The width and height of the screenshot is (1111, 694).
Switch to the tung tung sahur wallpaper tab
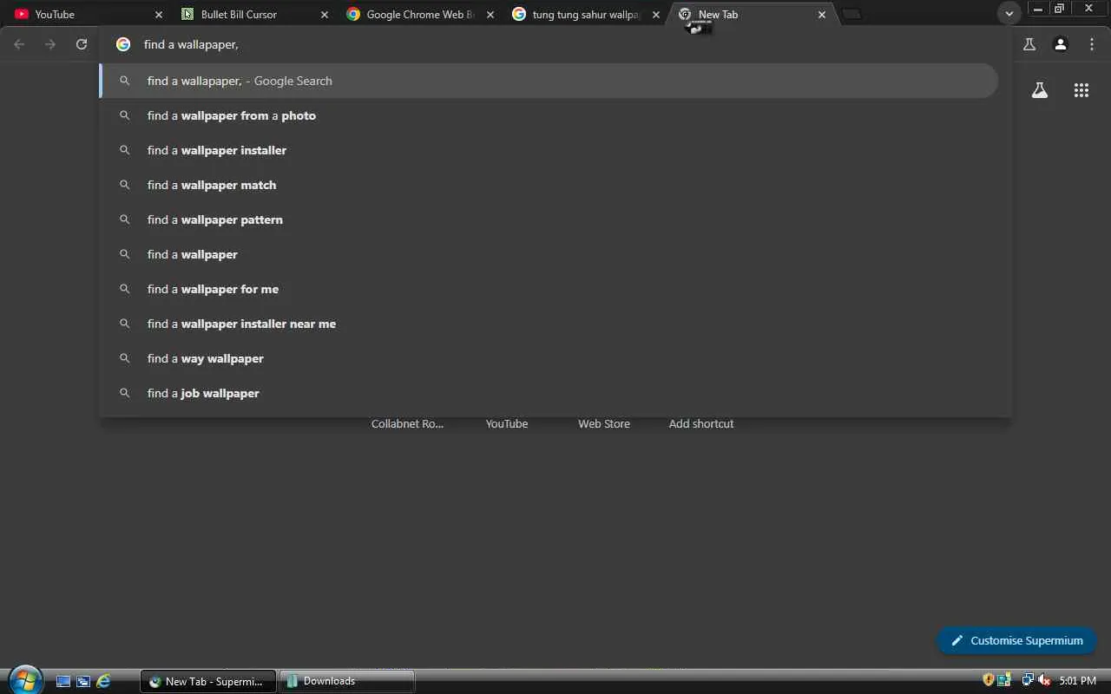pyautogui.click(x=586, y=15)
